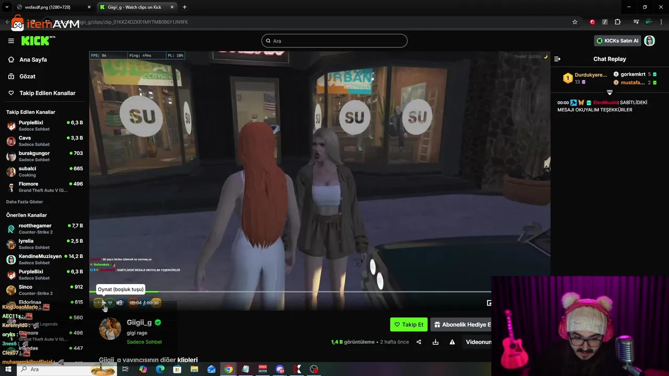Expand Daha Fazla Göster
This screenshot has height=376, width=669.
point(25,202)
